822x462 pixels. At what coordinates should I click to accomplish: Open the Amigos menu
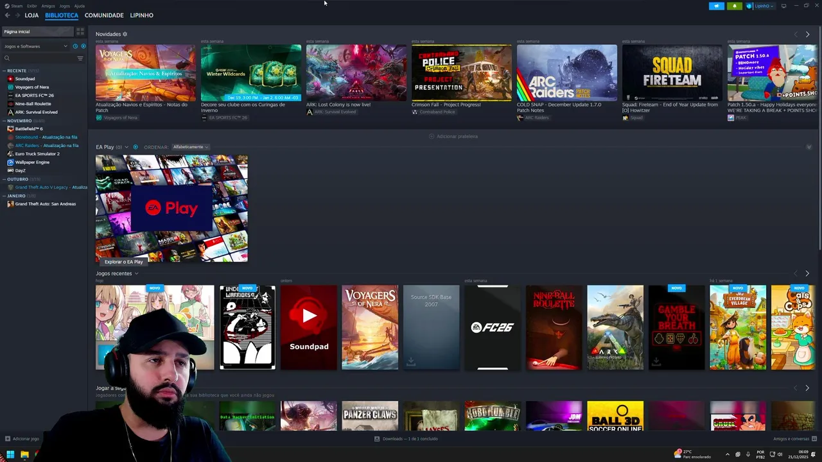[x=48, y=6]
